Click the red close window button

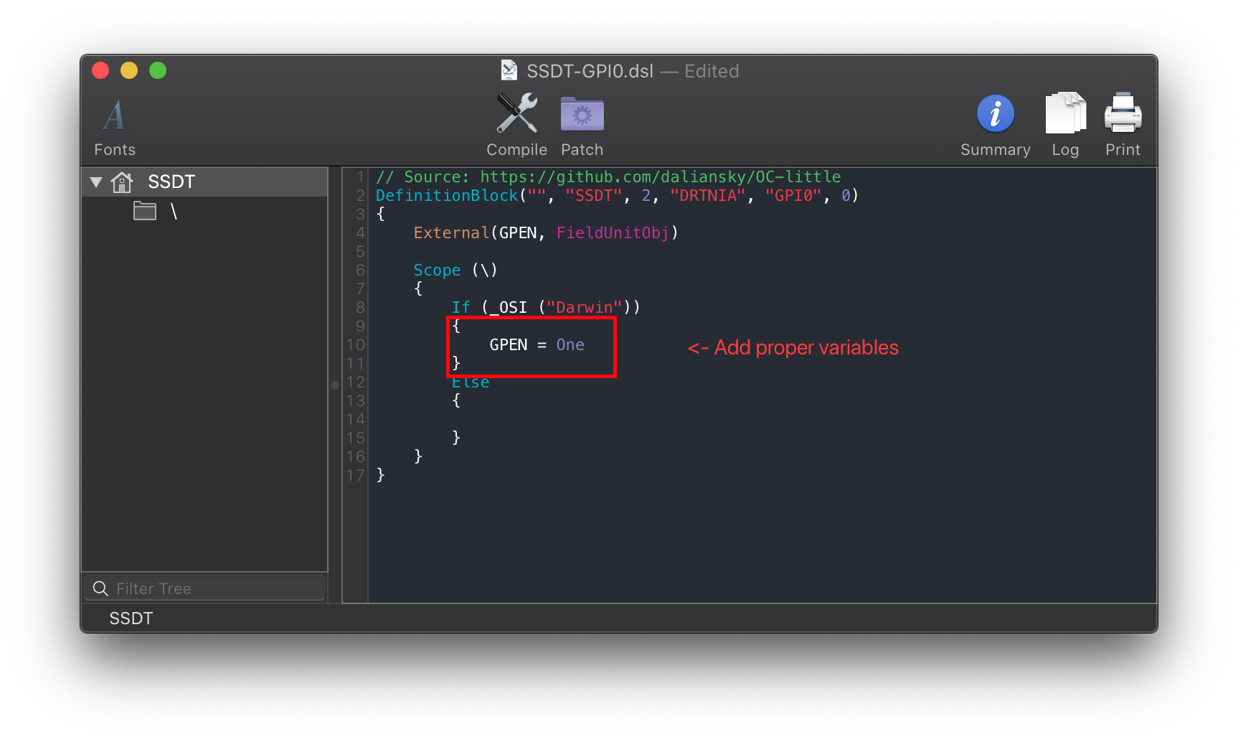100,70
